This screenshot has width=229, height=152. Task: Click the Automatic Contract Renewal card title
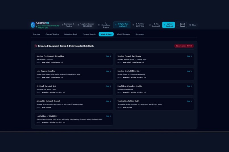[48, 101]
